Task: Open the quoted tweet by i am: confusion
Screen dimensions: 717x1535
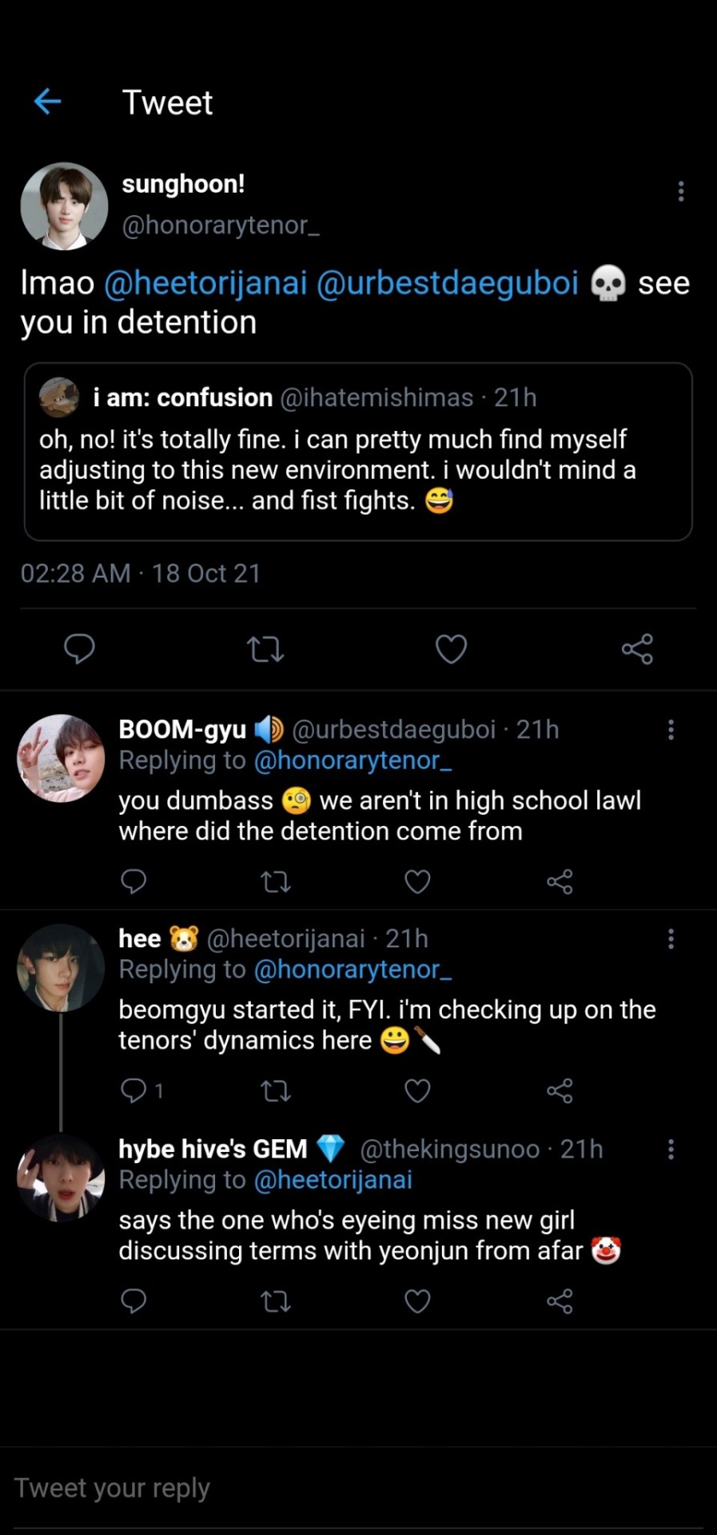Action: click(358, 452)
